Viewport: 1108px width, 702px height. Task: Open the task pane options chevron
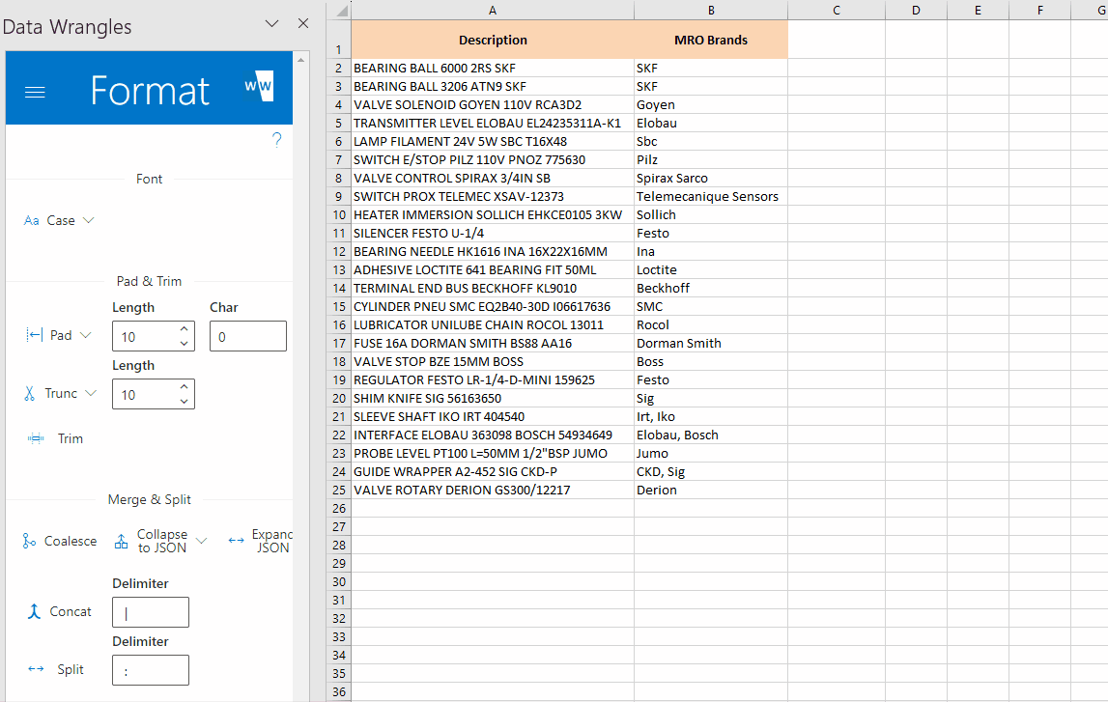coord(271,23)
